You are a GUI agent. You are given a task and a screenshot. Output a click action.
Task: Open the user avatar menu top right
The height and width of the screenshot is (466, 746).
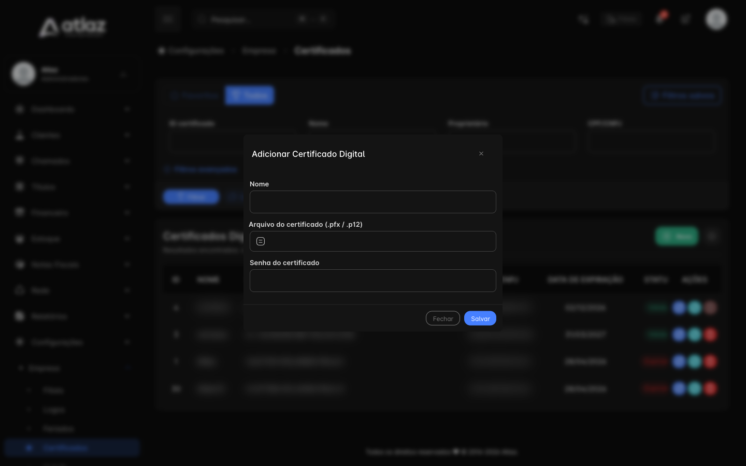point(716,19)
